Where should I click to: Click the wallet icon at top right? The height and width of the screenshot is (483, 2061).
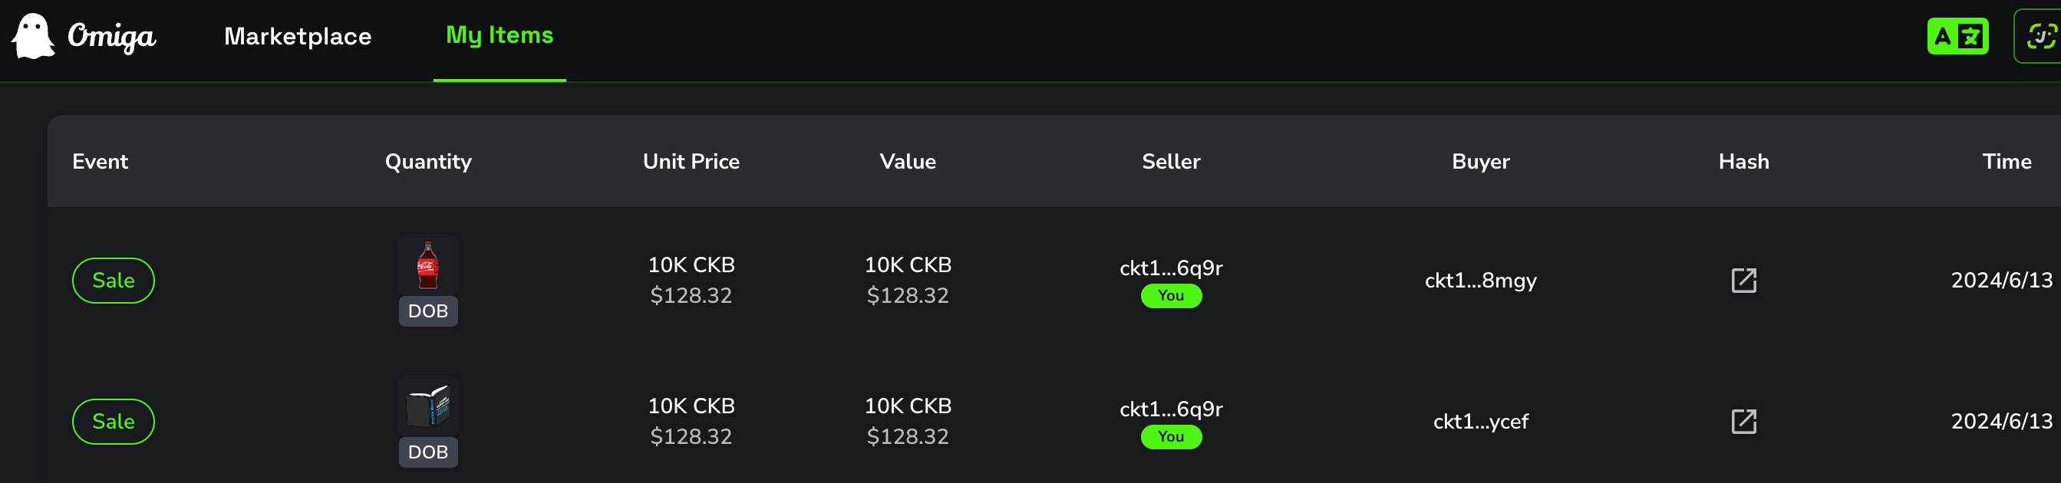[2040, 36]
